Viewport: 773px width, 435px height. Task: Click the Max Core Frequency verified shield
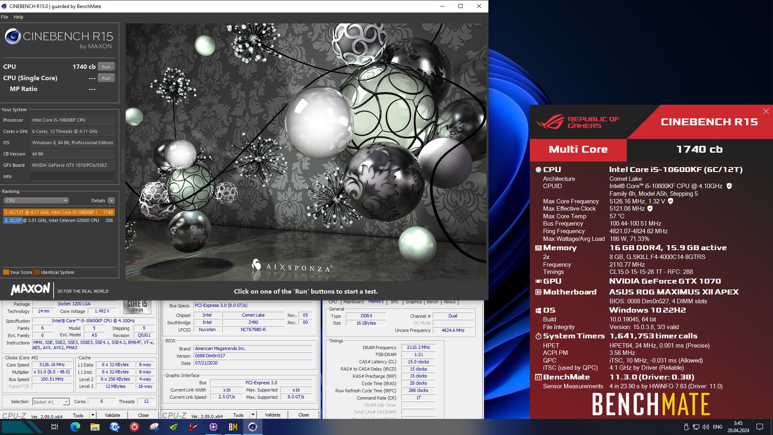coord(670,201)
